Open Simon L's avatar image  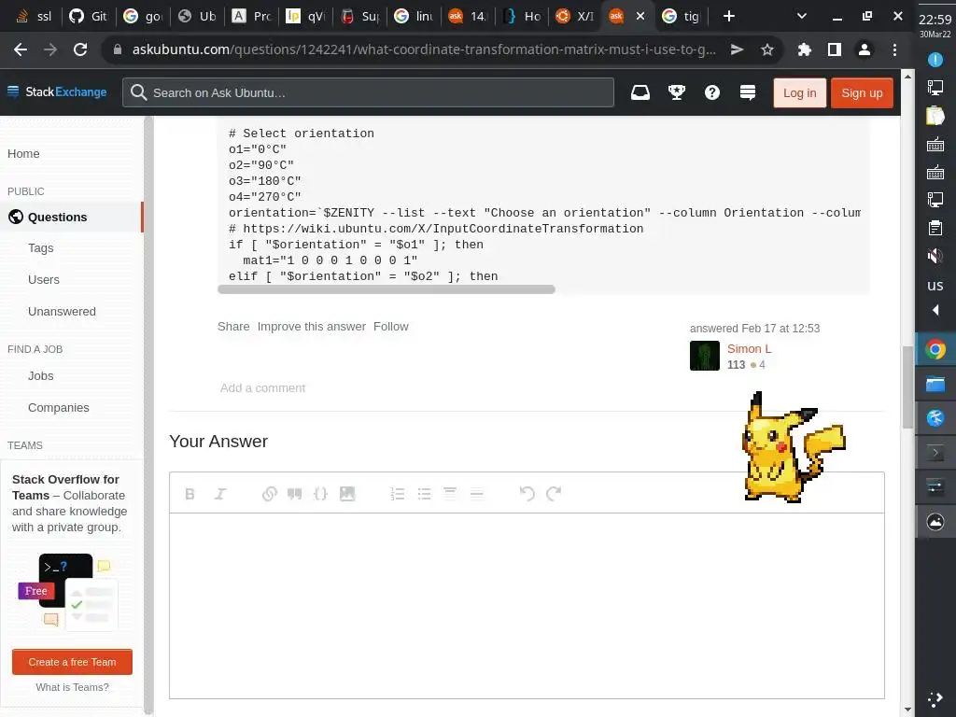pos(704,356)
